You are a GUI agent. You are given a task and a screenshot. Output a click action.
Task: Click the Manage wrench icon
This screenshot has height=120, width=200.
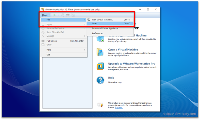pyautogui.click(x=43, y=36)
